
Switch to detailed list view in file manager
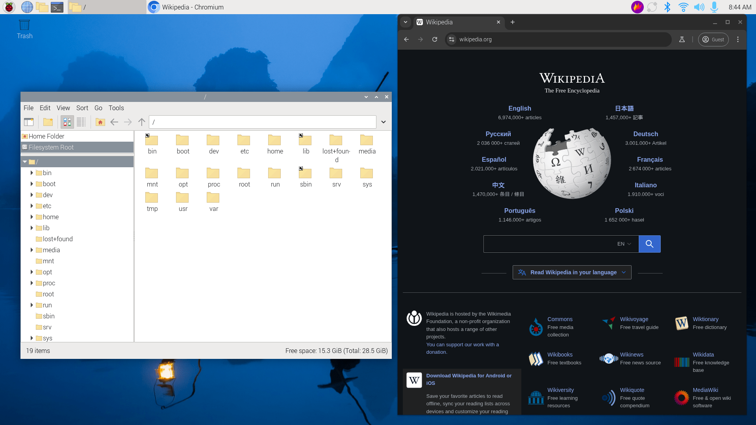81,122
